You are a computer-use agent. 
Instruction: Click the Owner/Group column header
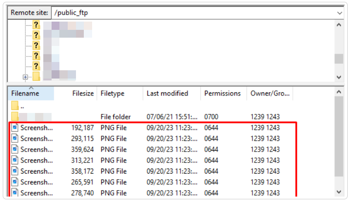pyautogui.click(x=270, y=93)
